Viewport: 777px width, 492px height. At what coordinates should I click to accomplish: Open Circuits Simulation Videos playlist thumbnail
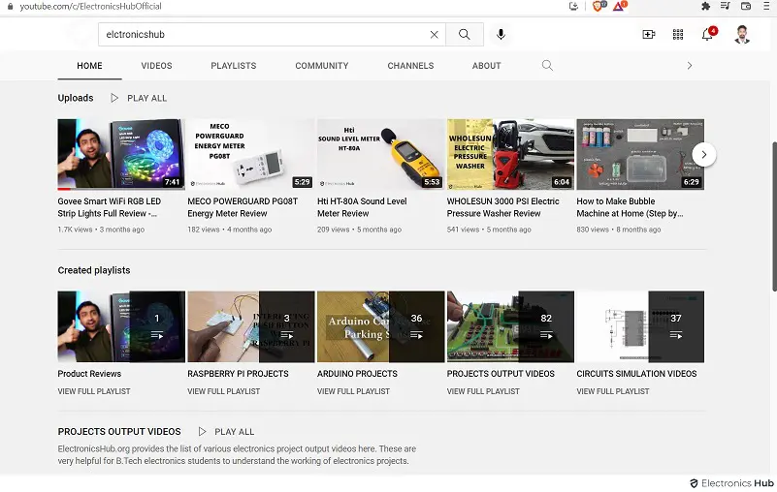pyautogui.click(x=639, y=326)
